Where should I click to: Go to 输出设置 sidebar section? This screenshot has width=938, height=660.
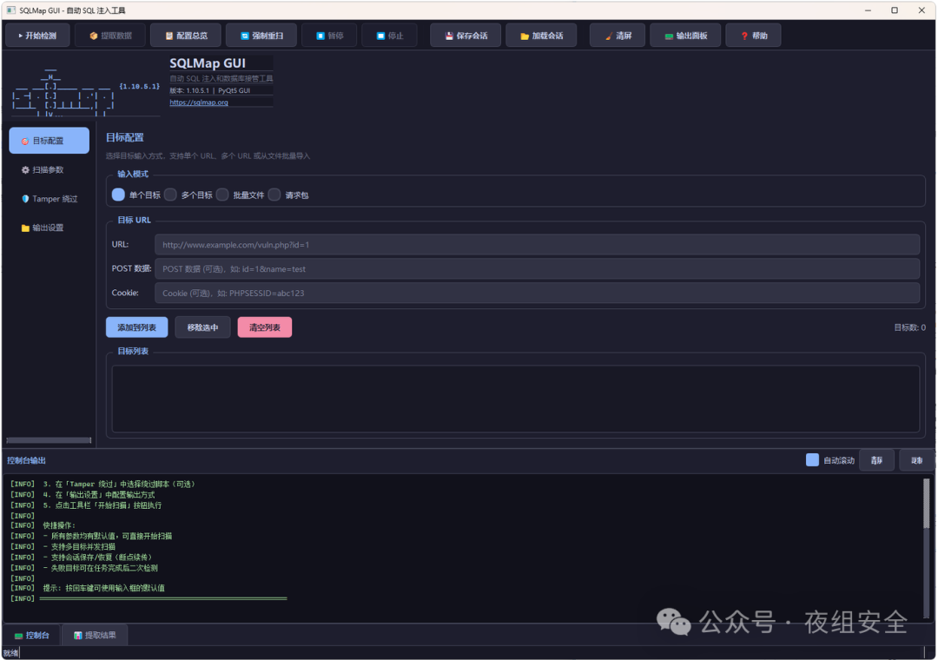(x=49, y=228)
